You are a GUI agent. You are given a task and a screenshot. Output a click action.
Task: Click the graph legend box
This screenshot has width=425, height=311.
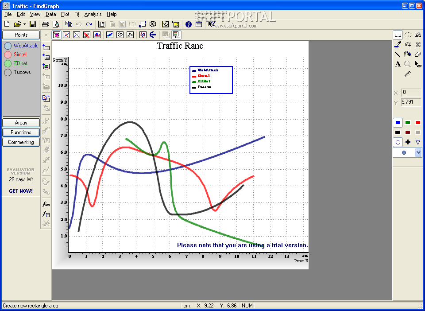(211, 80)
